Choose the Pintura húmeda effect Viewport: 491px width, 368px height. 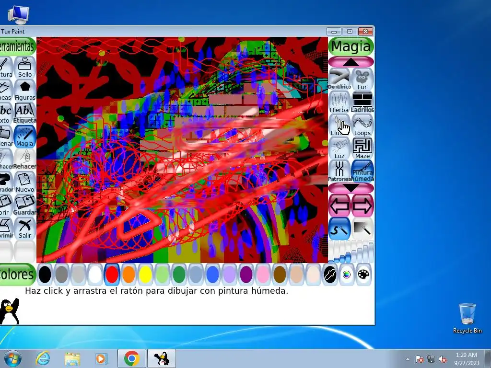tap(362, 171)
